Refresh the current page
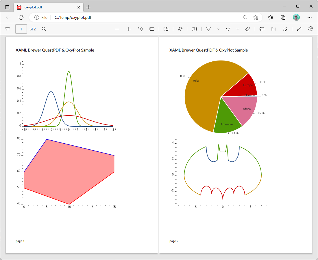Screen dimensions: 318x260 (21, 17)
